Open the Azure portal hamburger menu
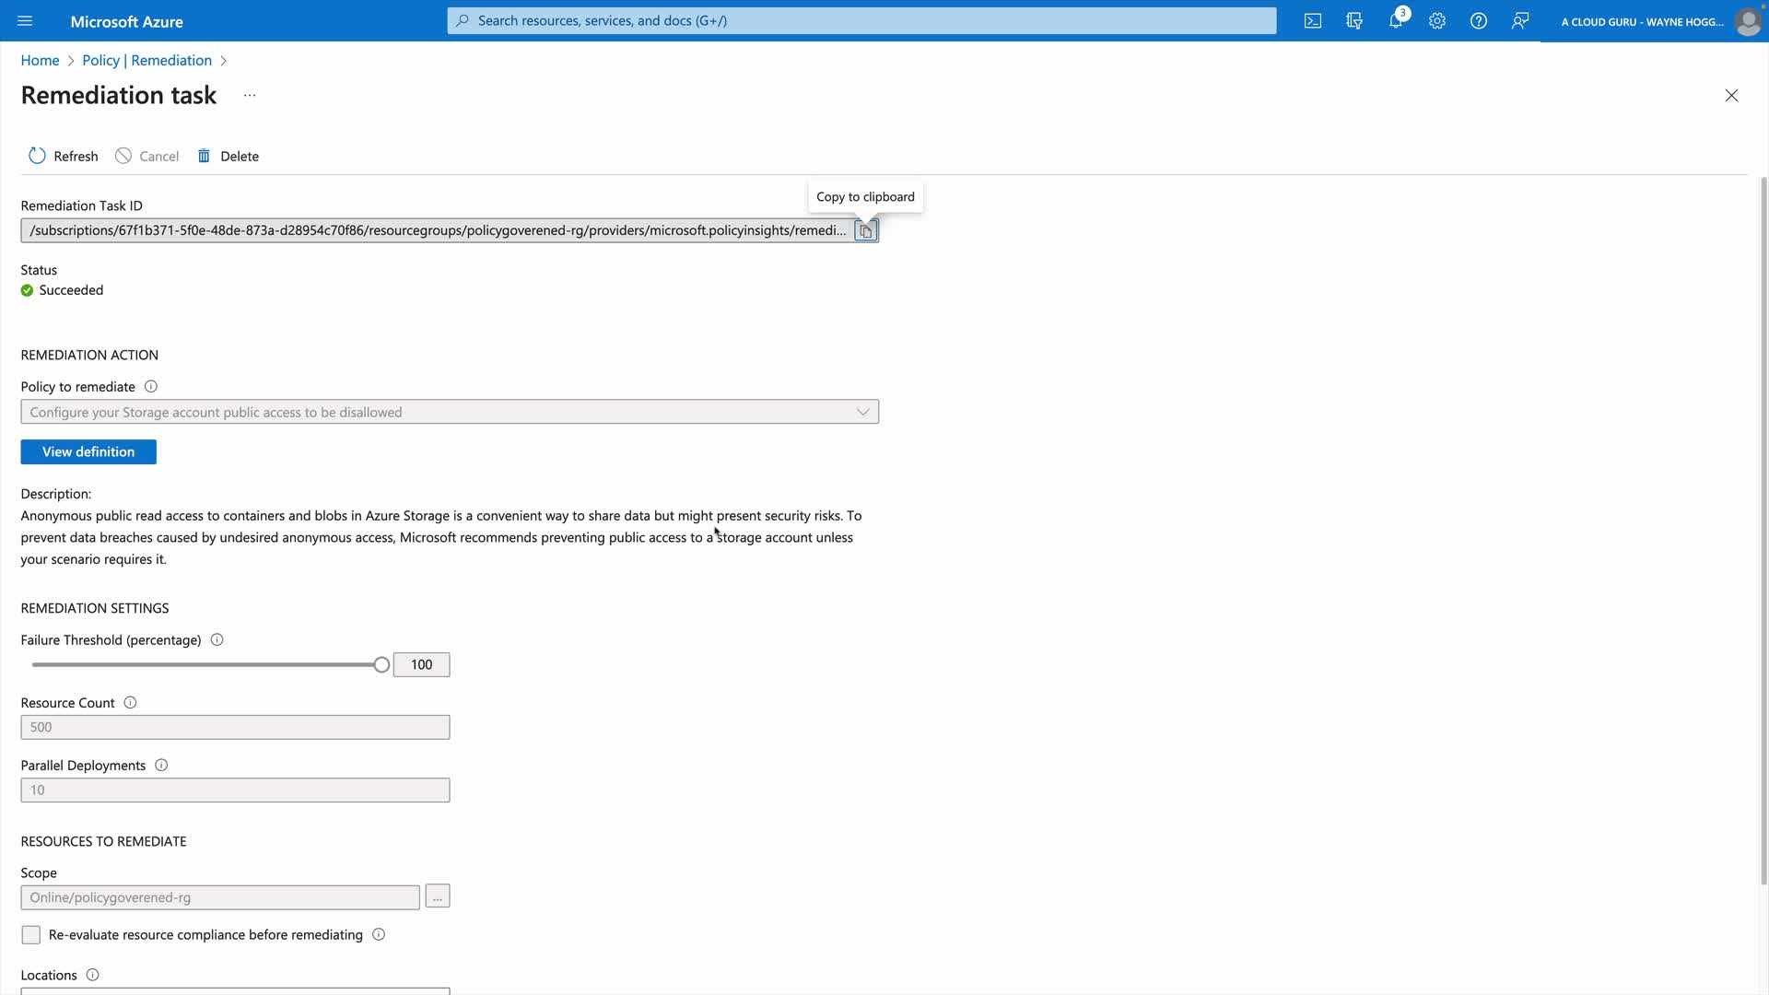This screenshot has width=1769, height=995. (x=25, y=20)
